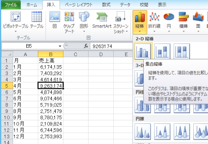This screenshot has height=144, width=208.
Task: Select cell with value 2,751,479
Action: [x=51, y=111]
